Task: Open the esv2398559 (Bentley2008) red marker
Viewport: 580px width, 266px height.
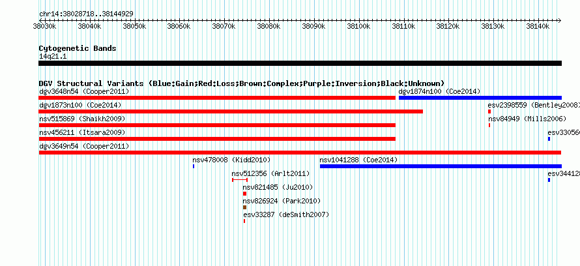Action: pyautogui.click(x=489, y=111)
